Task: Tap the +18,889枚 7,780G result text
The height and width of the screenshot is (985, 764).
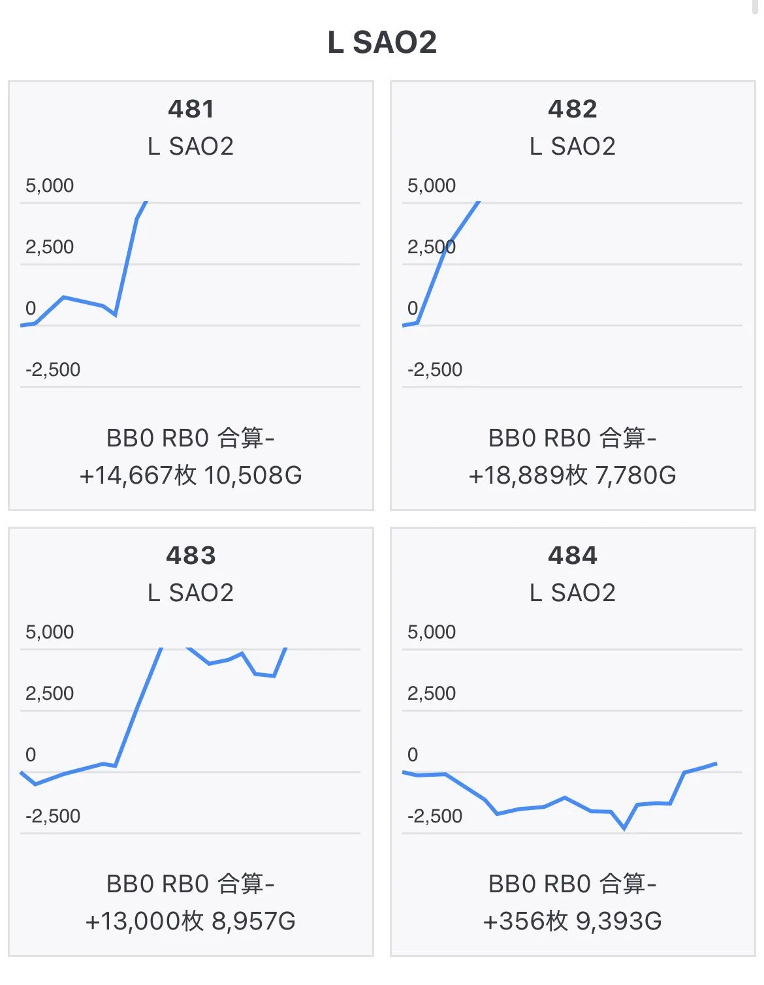Action: [x=573, y=475]
